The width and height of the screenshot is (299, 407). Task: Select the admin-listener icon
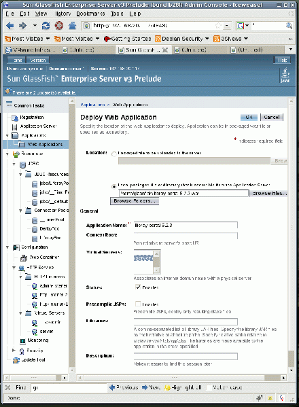point(34,286)
